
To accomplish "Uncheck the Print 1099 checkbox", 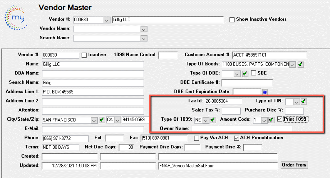I will (280, 119).
